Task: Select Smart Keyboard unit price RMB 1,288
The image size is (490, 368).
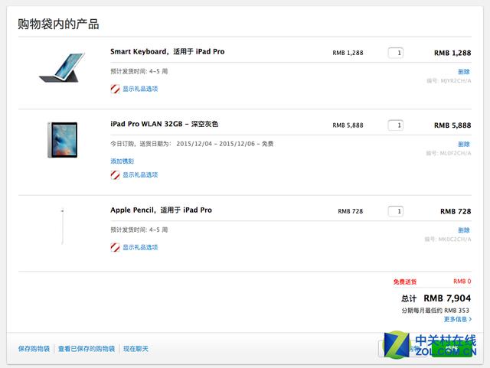Action: (x=348, y=53)
